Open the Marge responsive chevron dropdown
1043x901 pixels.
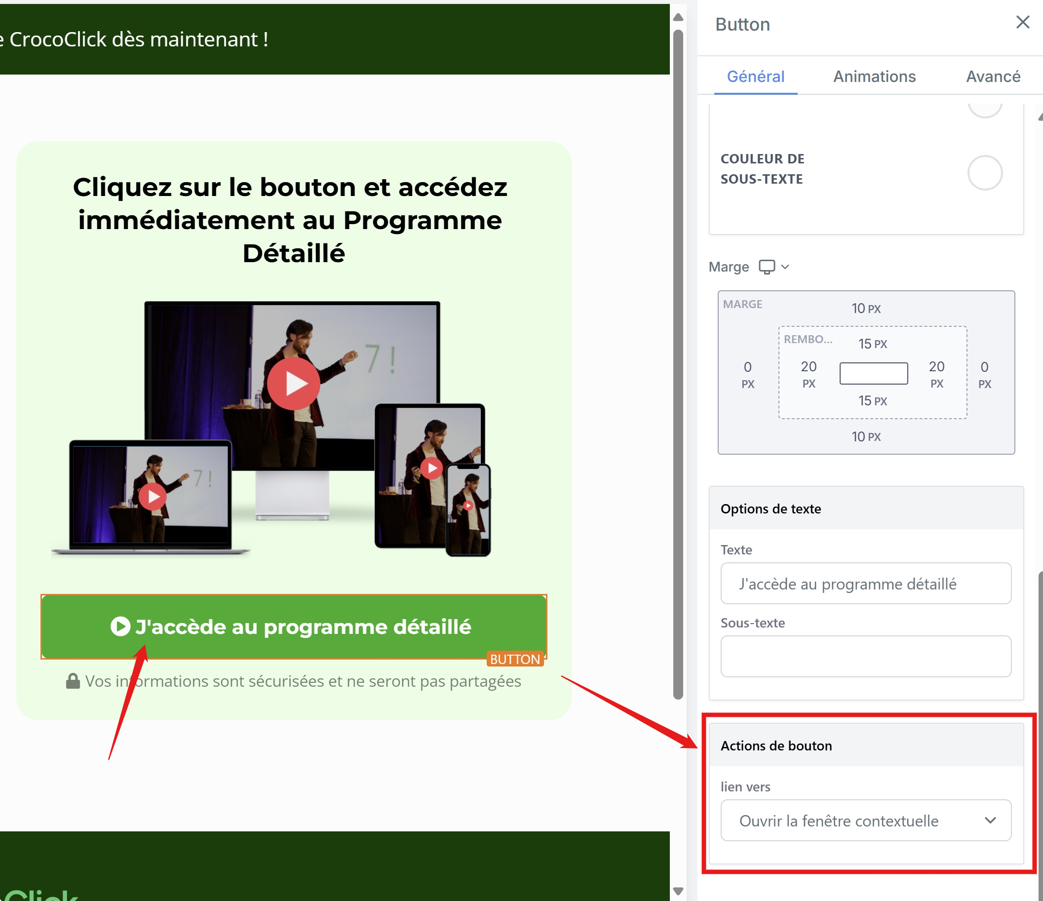click(x=785, y=266)
